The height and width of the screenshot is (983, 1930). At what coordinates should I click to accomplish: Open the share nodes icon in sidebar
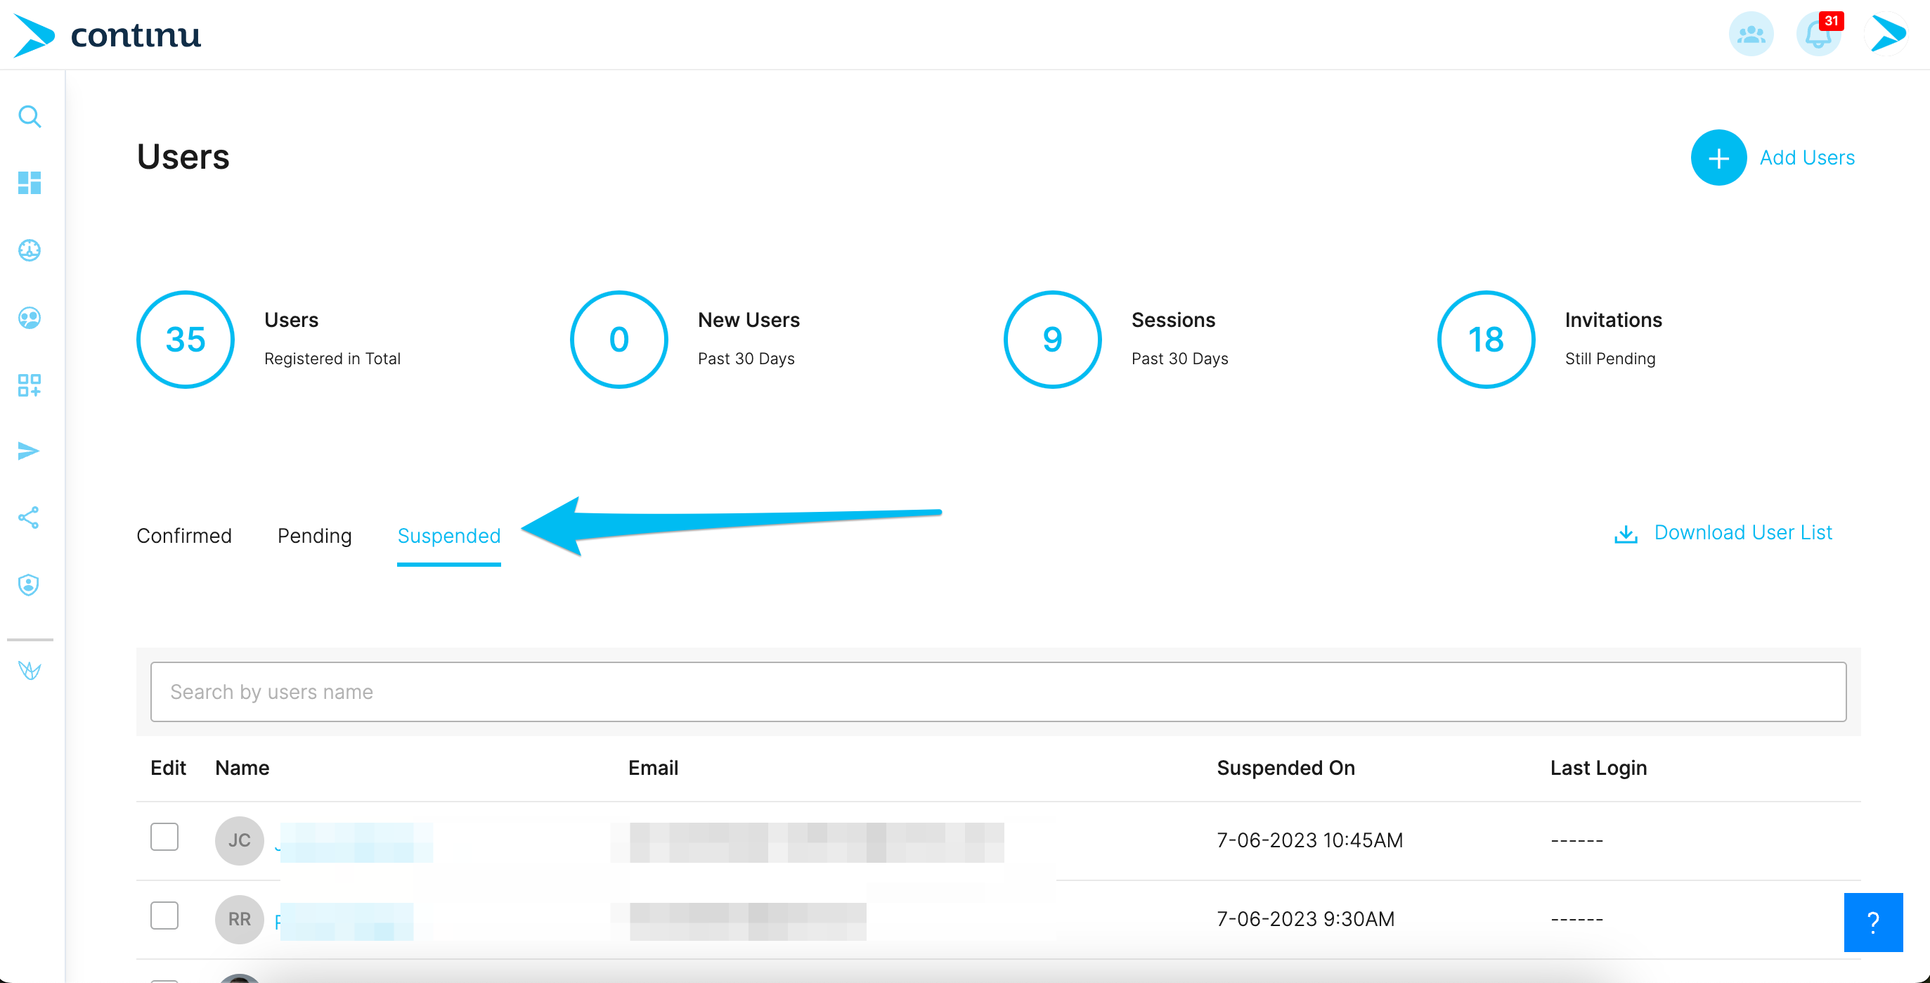pos(29,518)
